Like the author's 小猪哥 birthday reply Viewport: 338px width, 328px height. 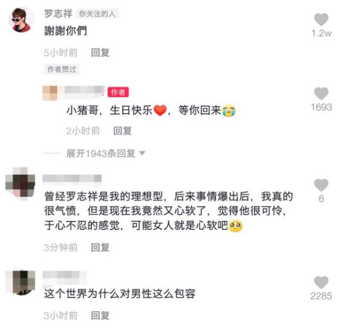321,94
